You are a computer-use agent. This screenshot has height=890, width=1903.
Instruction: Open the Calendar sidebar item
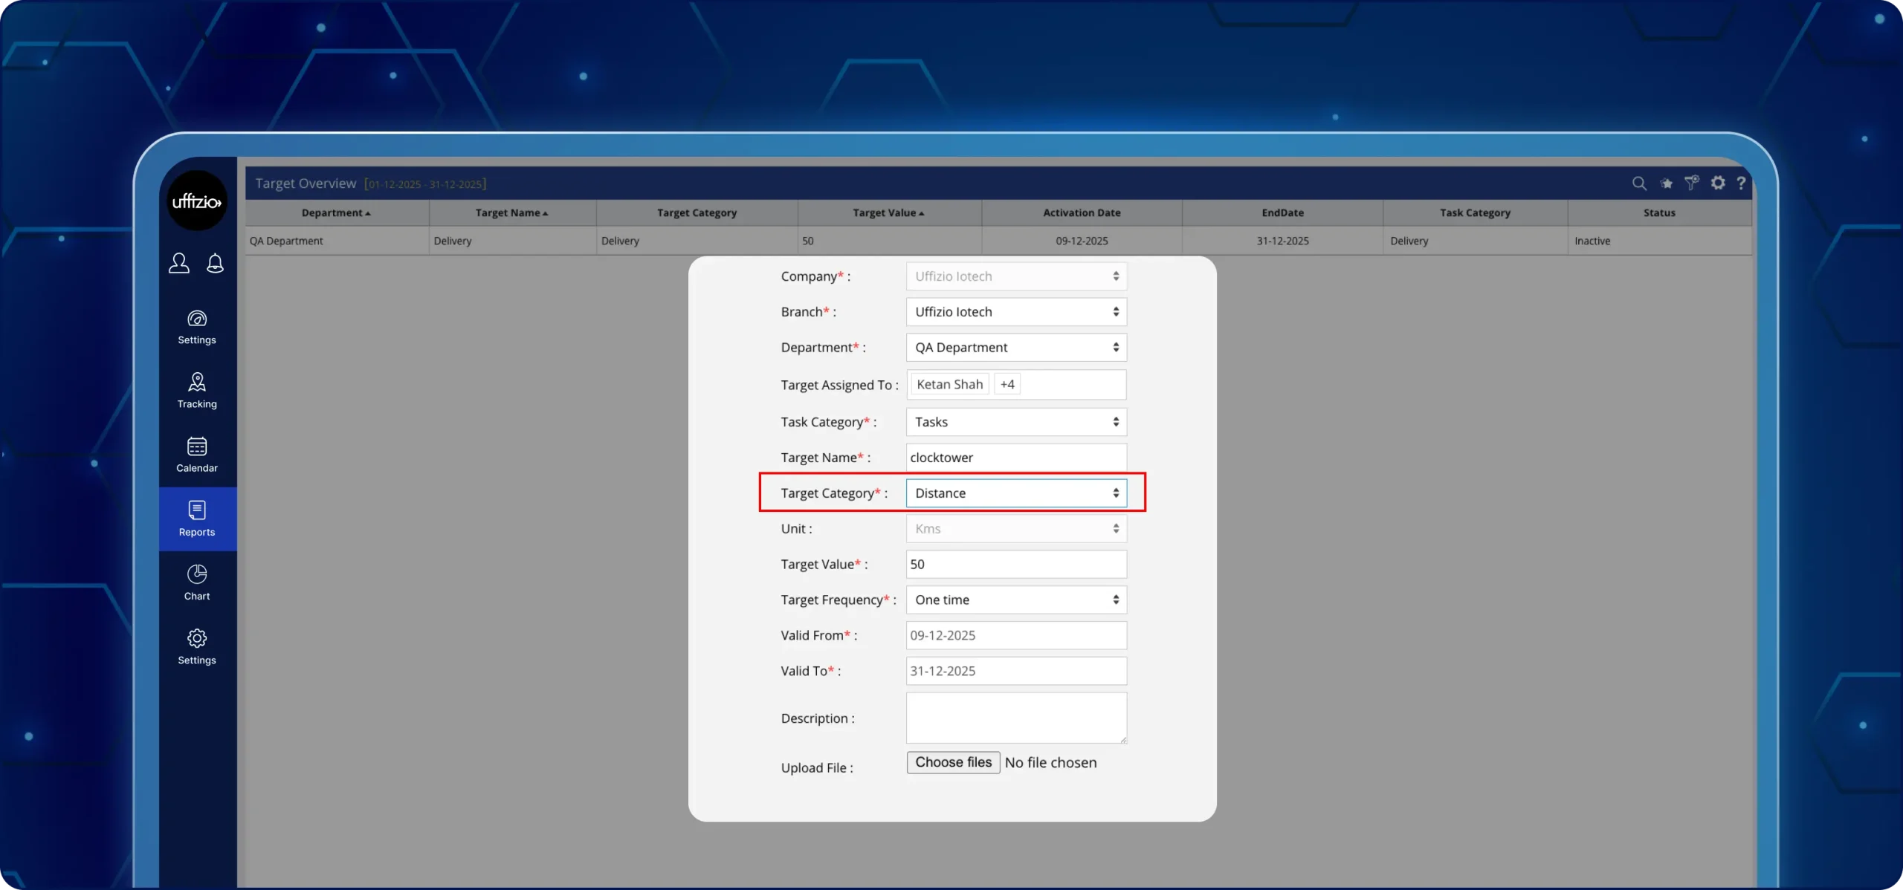coord(197,455)
